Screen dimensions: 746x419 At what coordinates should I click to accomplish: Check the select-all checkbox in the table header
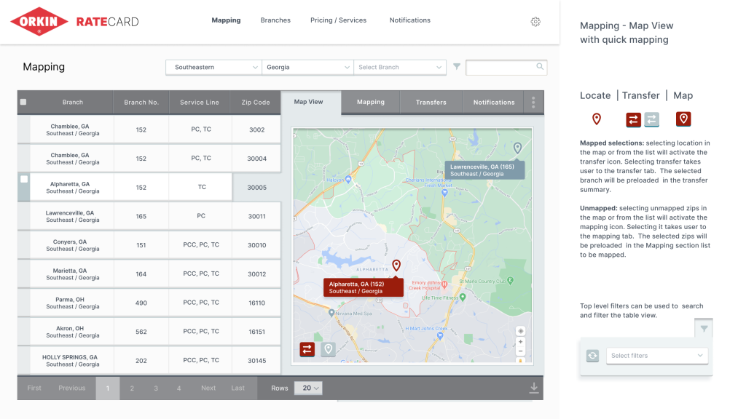[x=23, y=102]
